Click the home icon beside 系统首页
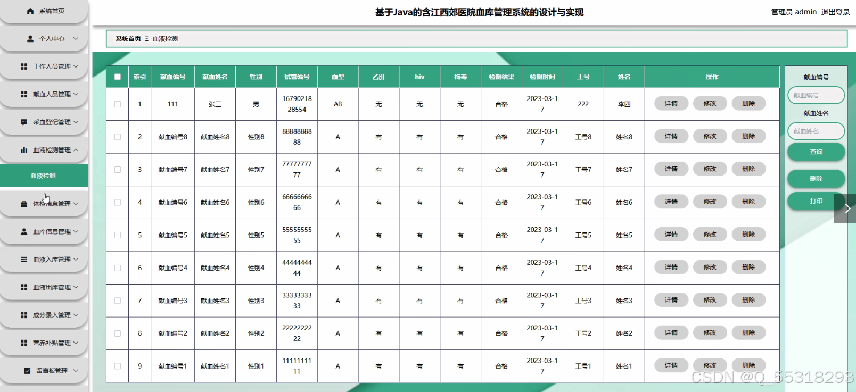Screen dimensions: 856x392 [x=30, y=11]
